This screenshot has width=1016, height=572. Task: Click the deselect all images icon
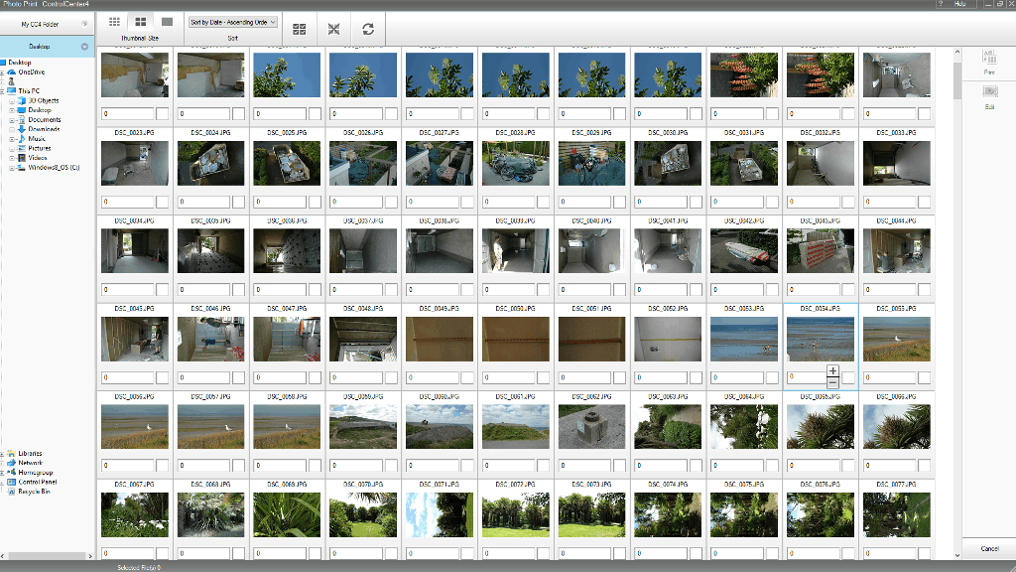pos(333,29)
